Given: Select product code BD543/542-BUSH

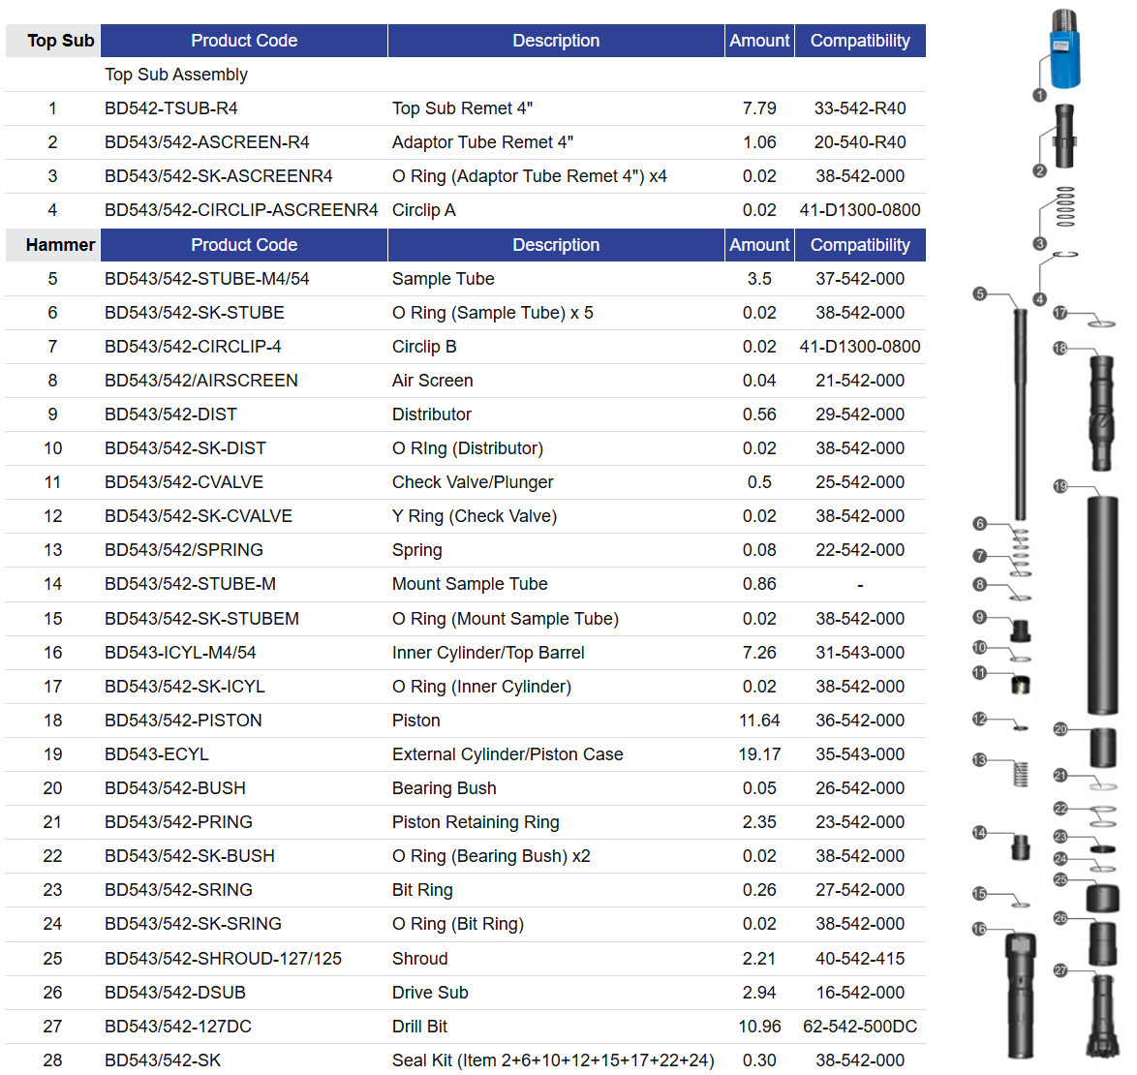Looking at the screenshot, I should [174, 788].
